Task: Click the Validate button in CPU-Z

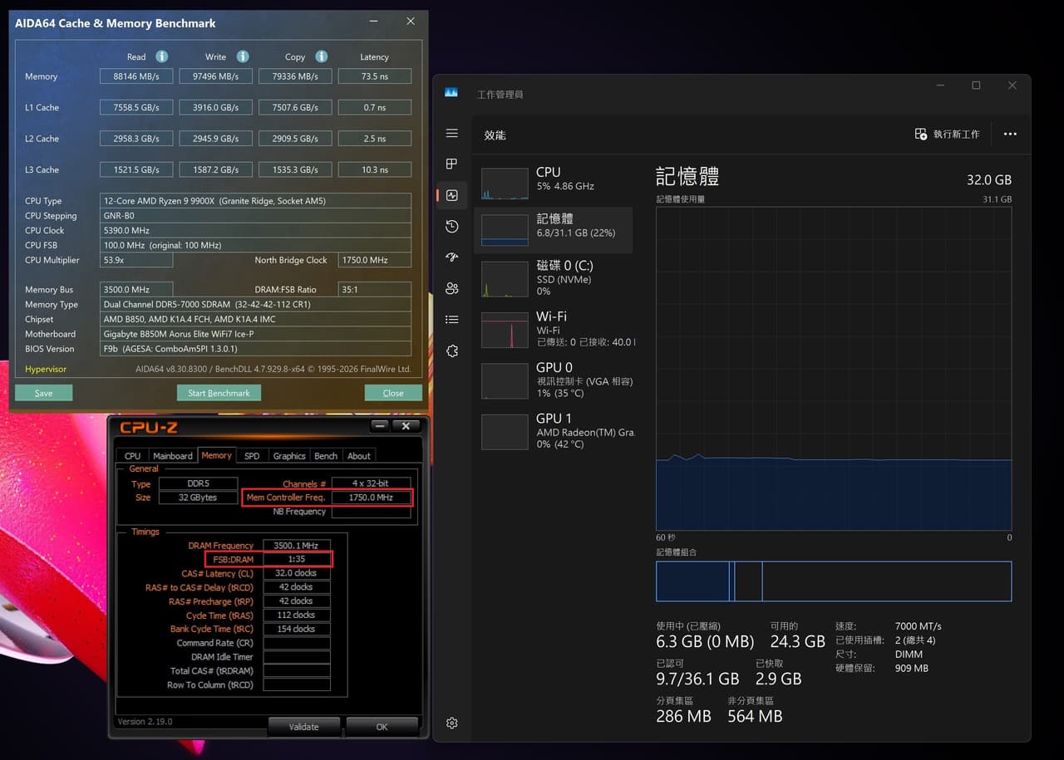Action: [303, 727]
